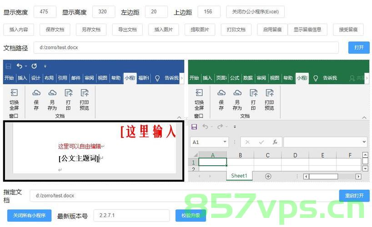Open the Word 插入 tab
Image resolution: width=372 pixels, height=227 pixels.
[22, 78]
